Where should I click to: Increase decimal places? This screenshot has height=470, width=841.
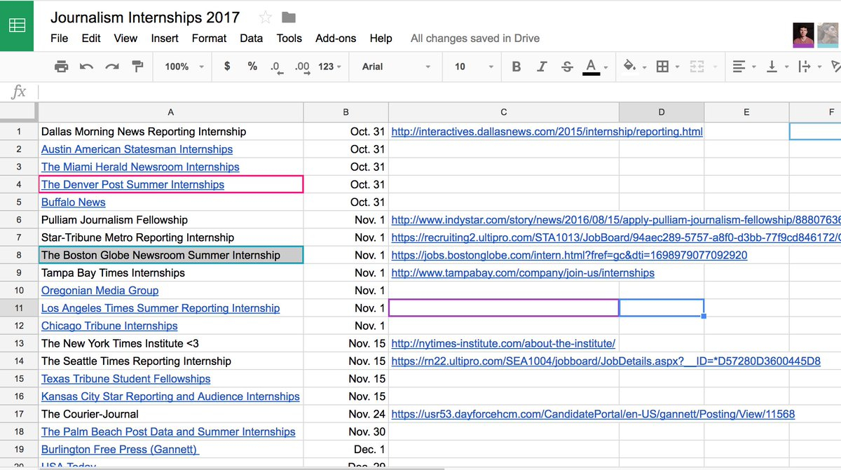pyautogui.click(x=302, y=67)
